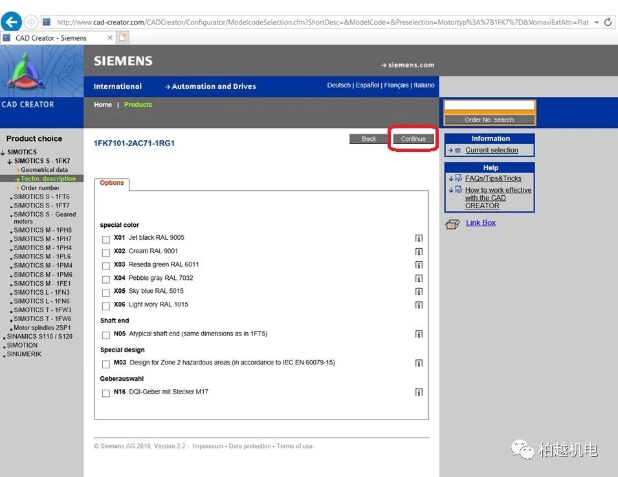Select SINUMERIK in product tree
Image resolution: width=618 pixels, height=477 pixels.
tap(24, 354)
